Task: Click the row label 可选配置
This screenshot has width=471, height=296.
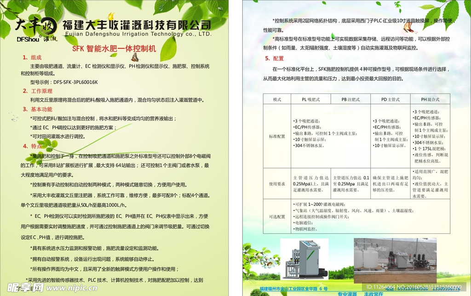Action: (x=277, y=217)
